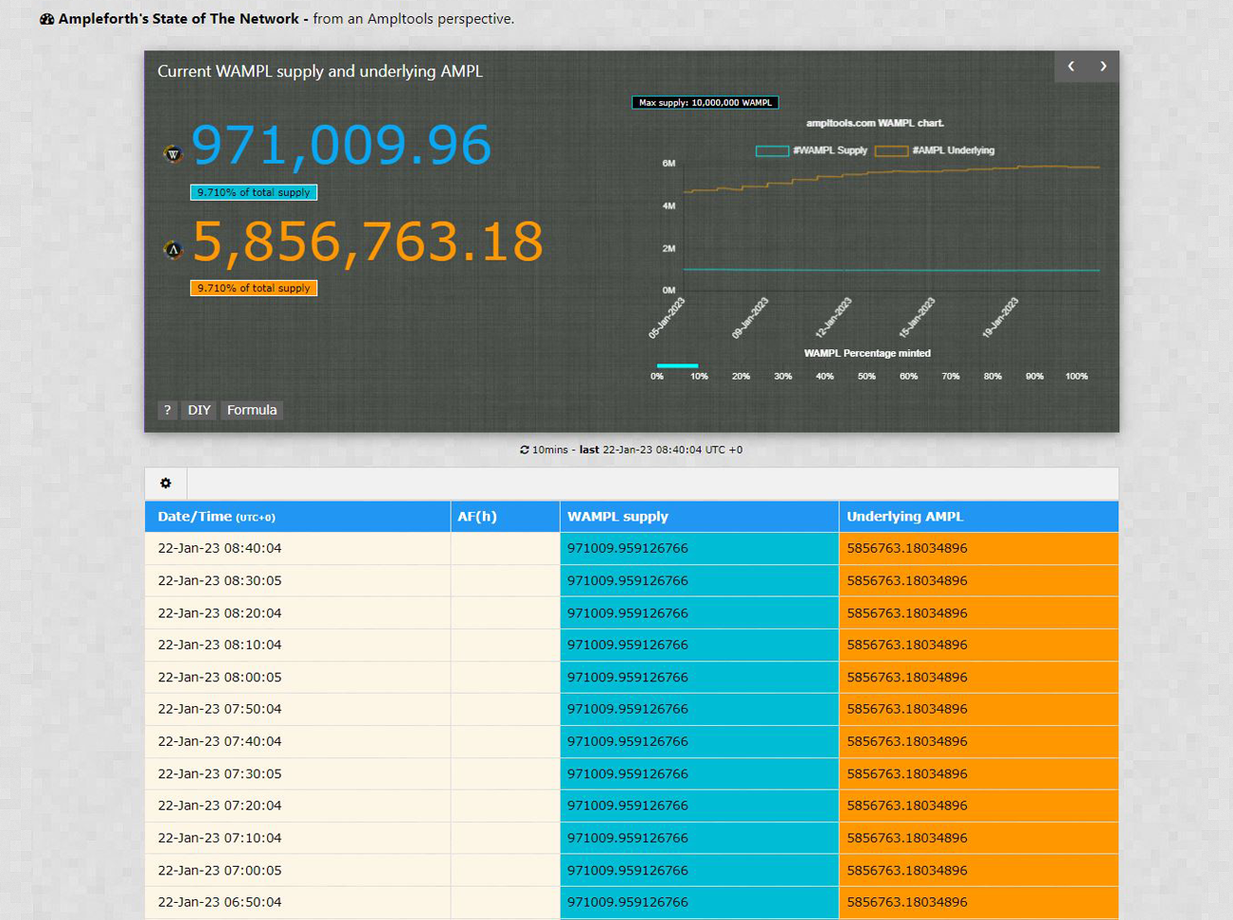Open table settings via gear icon
Screen dimensions: 1233x920
(166, 484)
